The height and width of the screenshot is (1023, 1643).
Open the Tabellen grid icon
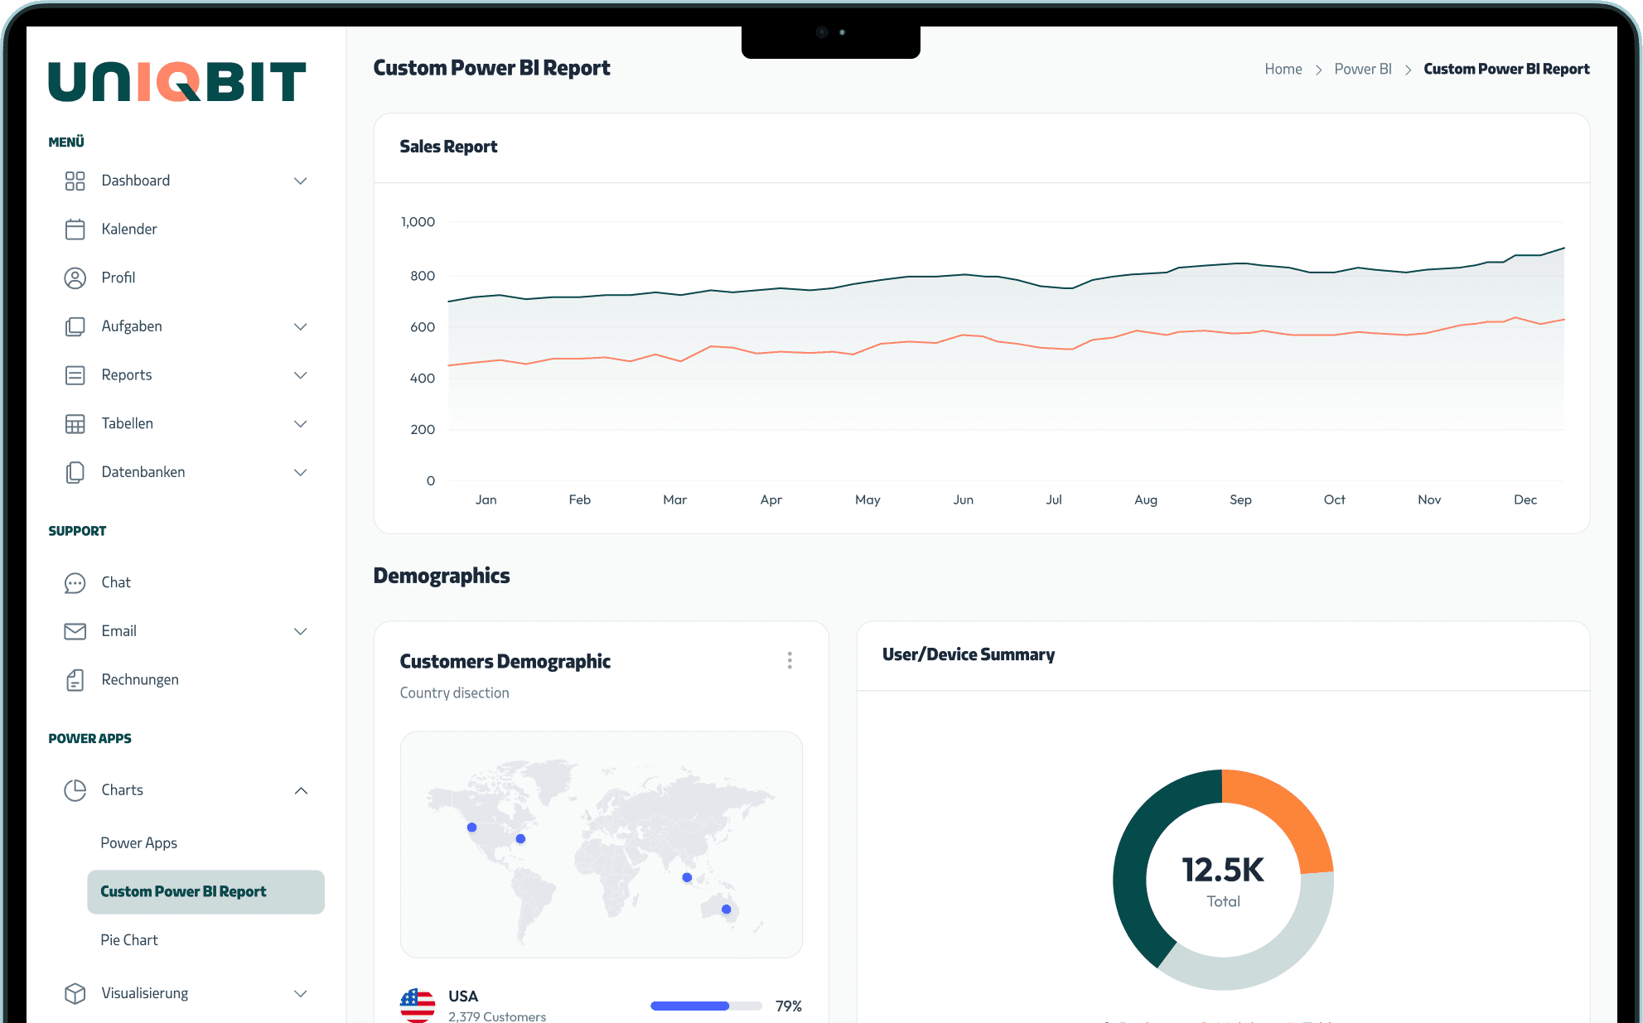tap(75, 423)
